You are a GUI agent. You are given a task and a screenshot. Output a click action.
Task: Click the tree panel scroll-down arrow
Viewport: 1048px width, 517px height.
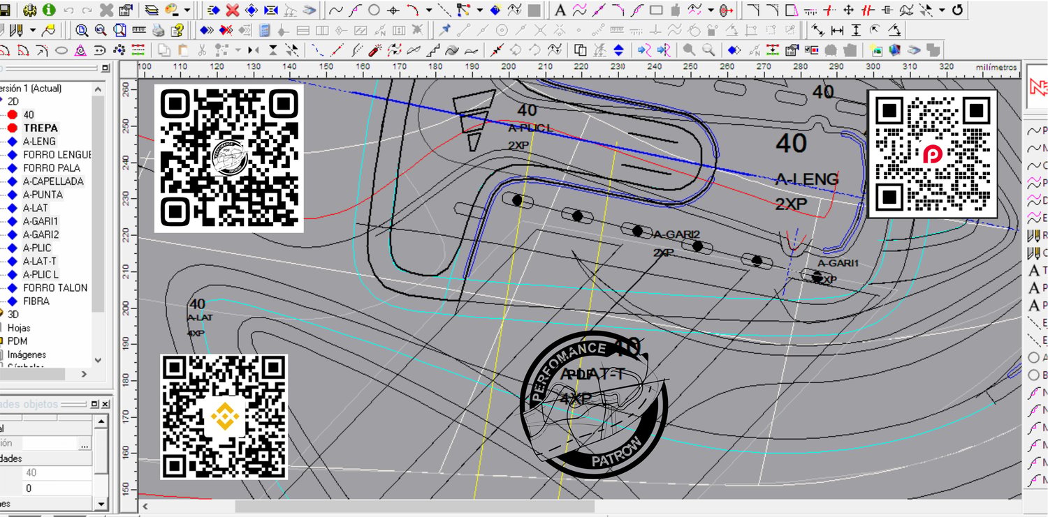pyautogui.click(x=98, y=360)
